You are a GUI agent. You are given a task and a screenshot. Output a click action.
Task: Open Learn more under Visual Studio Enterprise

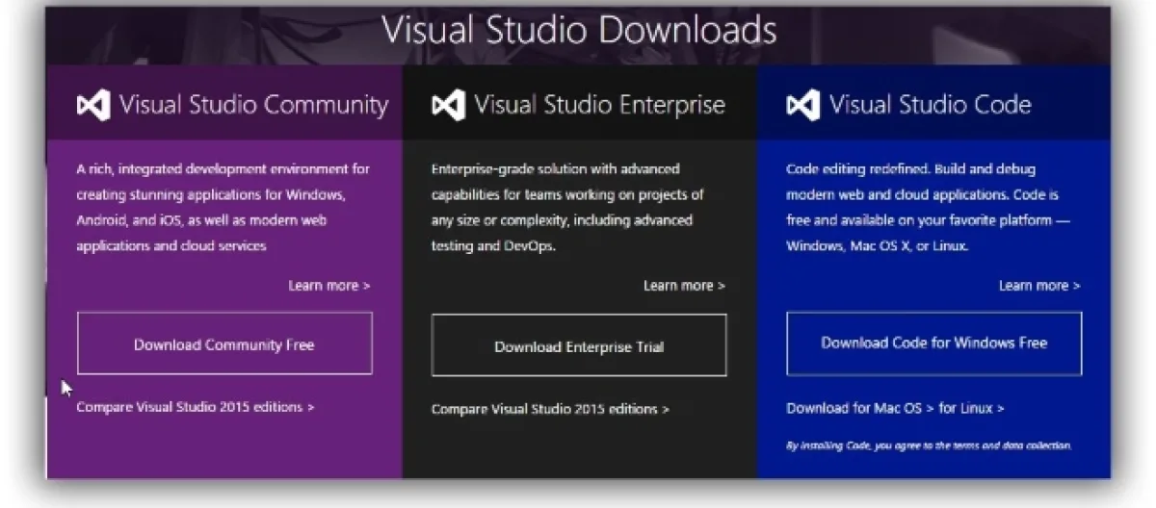684,286
